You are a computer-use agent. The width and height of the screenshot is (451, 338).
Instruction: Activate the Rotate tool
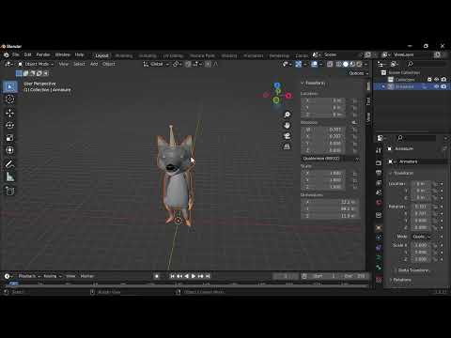coord(10,125)
